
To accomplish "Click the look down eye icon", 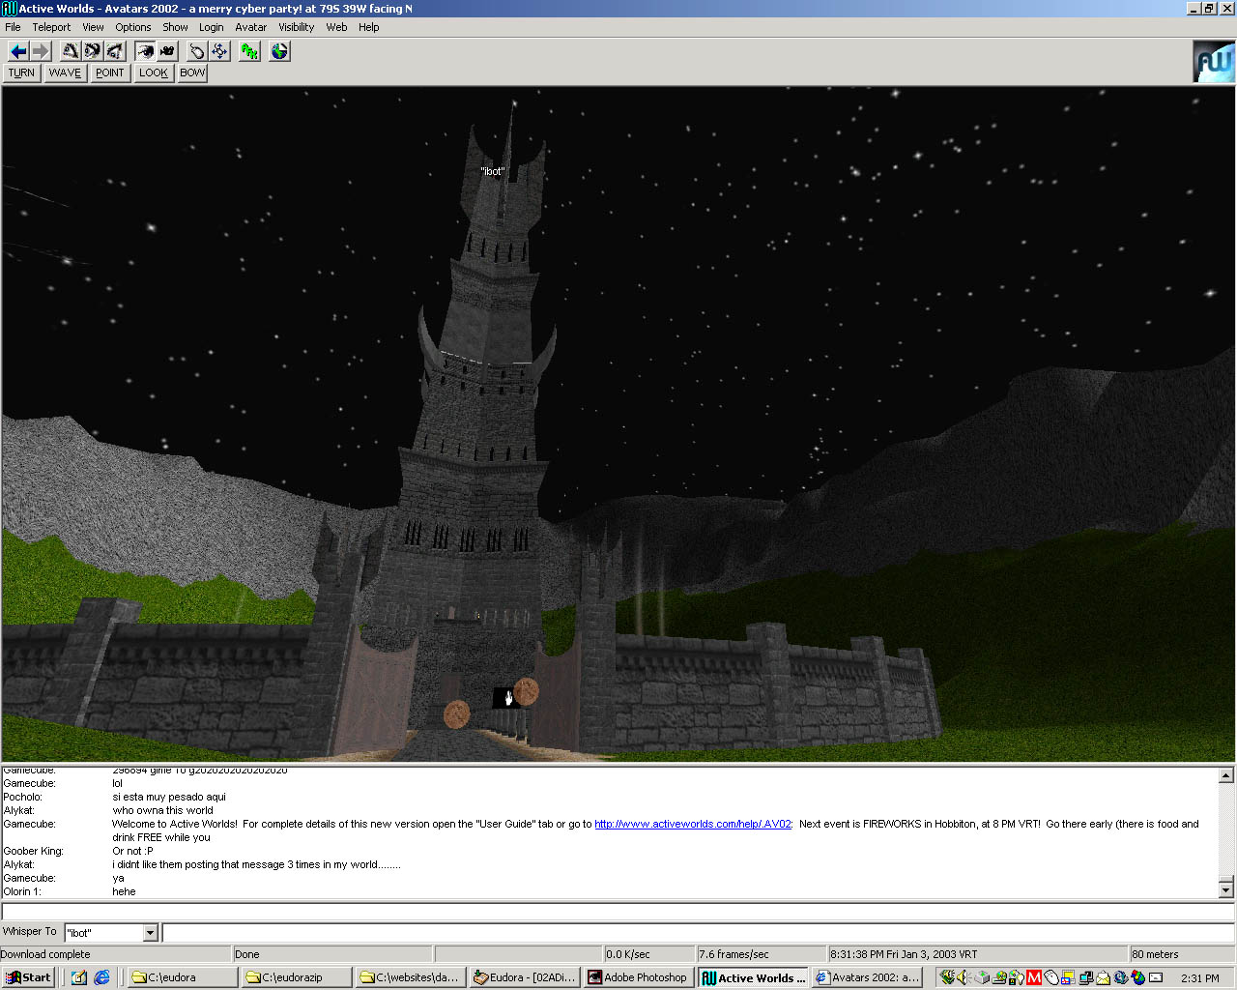I will tap(115, 51).
